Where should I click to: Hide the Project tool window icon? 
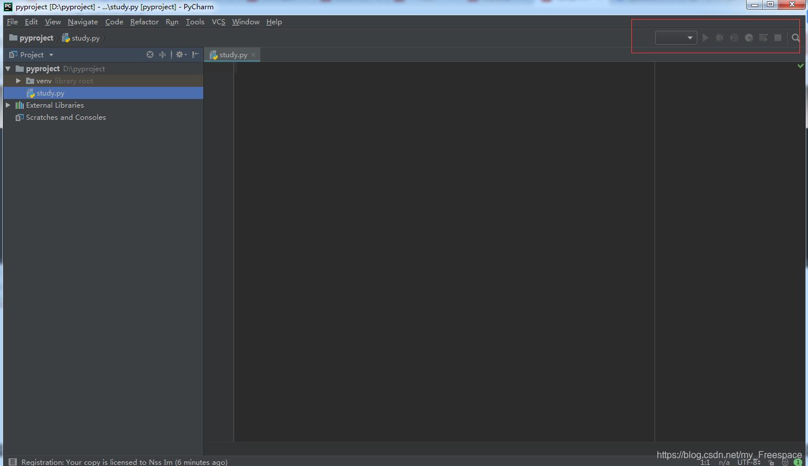click(196, 54)
